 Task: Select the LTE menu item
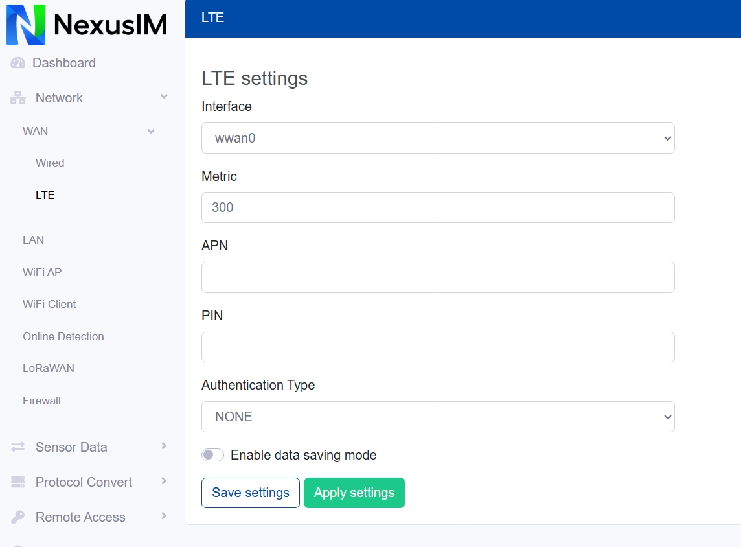[x=45, y=195]
